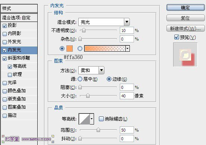Screen dimensions: 206x145
Task: Open the gradient picker dropdown arrow
Action: (x=127, y=49)
